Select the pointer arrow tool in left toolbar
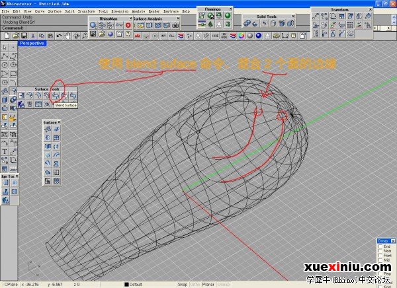The image size is (397, 288). 5,48
